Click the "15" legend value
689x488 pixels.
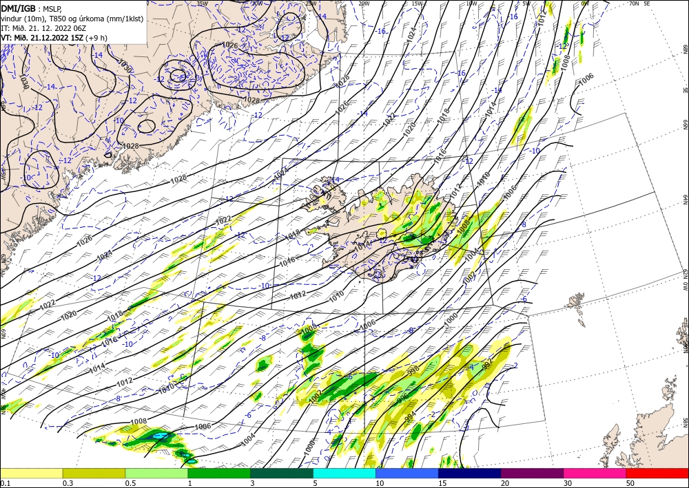click(x=442, y=483)
